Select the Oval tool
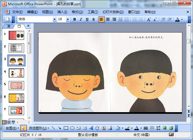This screenshot has height=140, width=193. click(72, 128)
